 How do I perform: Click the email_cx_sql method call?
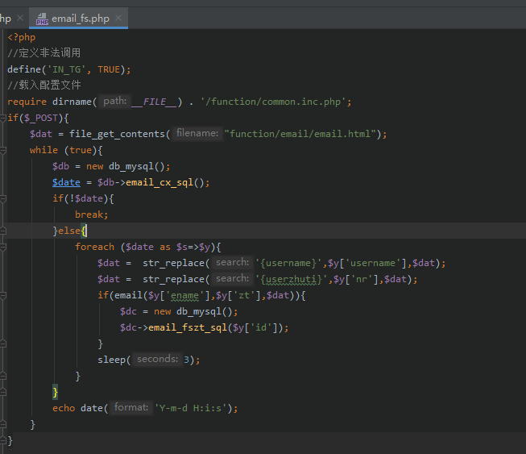coord(158,182)
